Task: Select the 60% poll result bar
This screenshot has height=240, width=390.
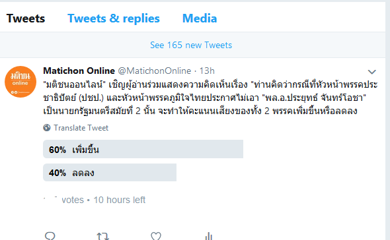Action: [x=143, y=149]
